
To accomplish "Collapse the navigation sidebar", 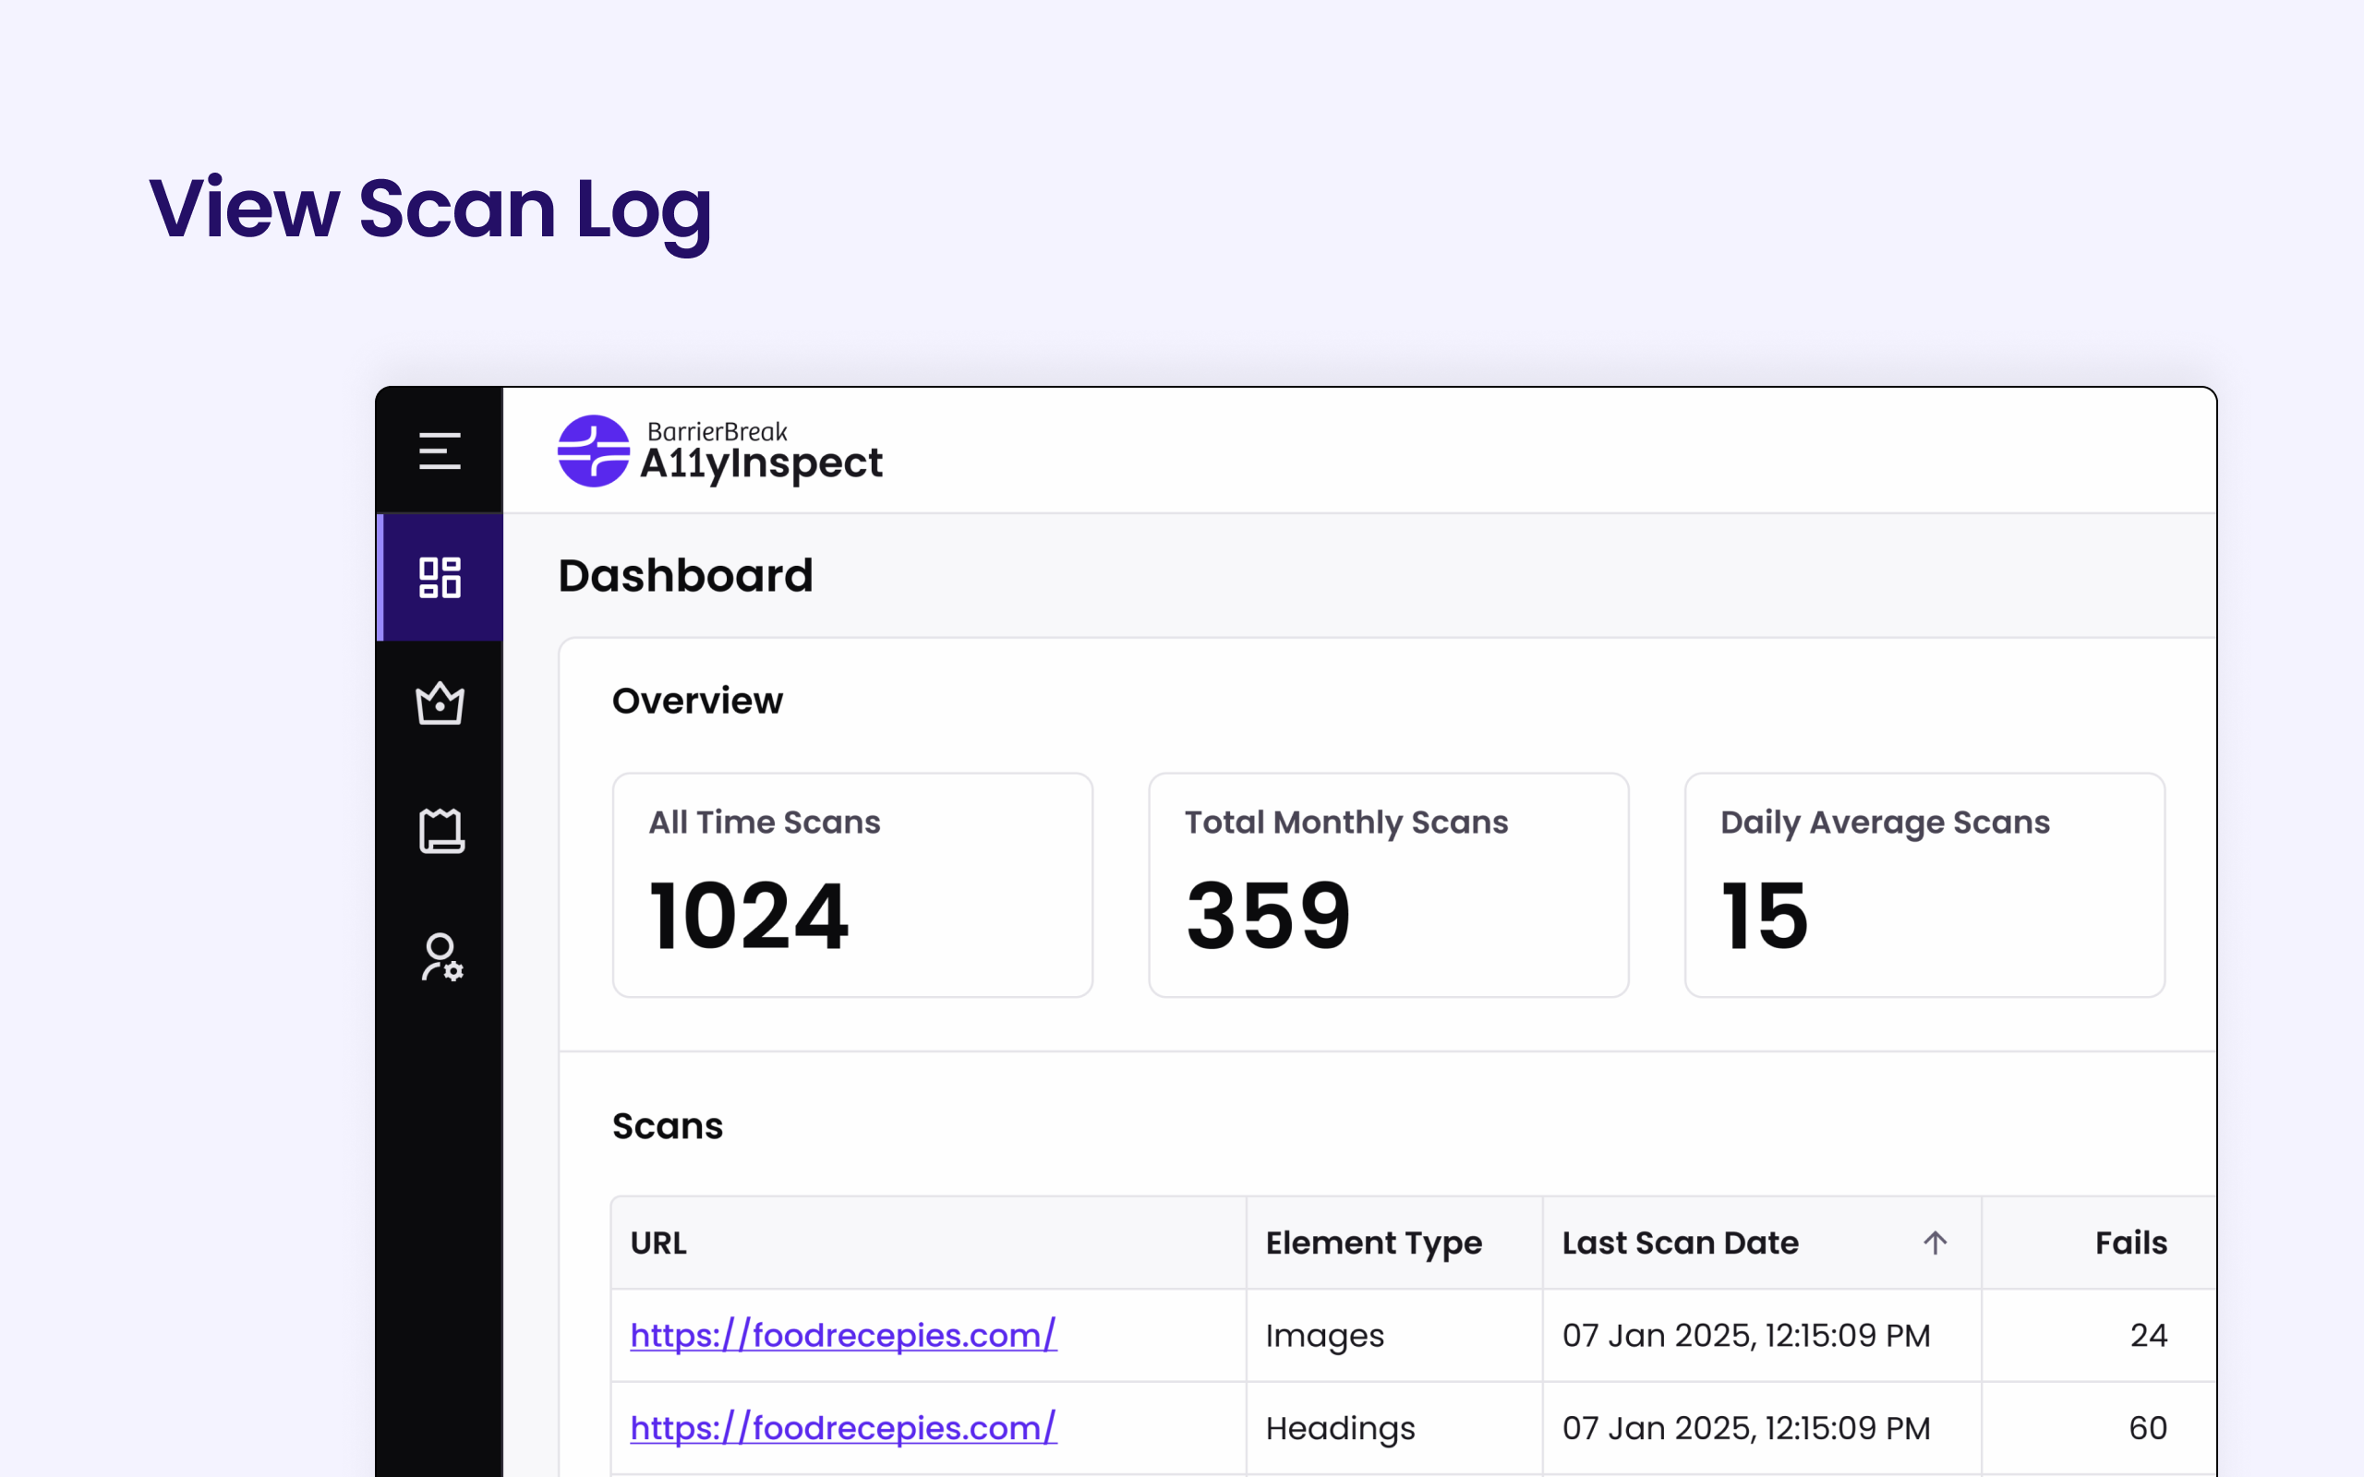I will (x=439, y=450).
